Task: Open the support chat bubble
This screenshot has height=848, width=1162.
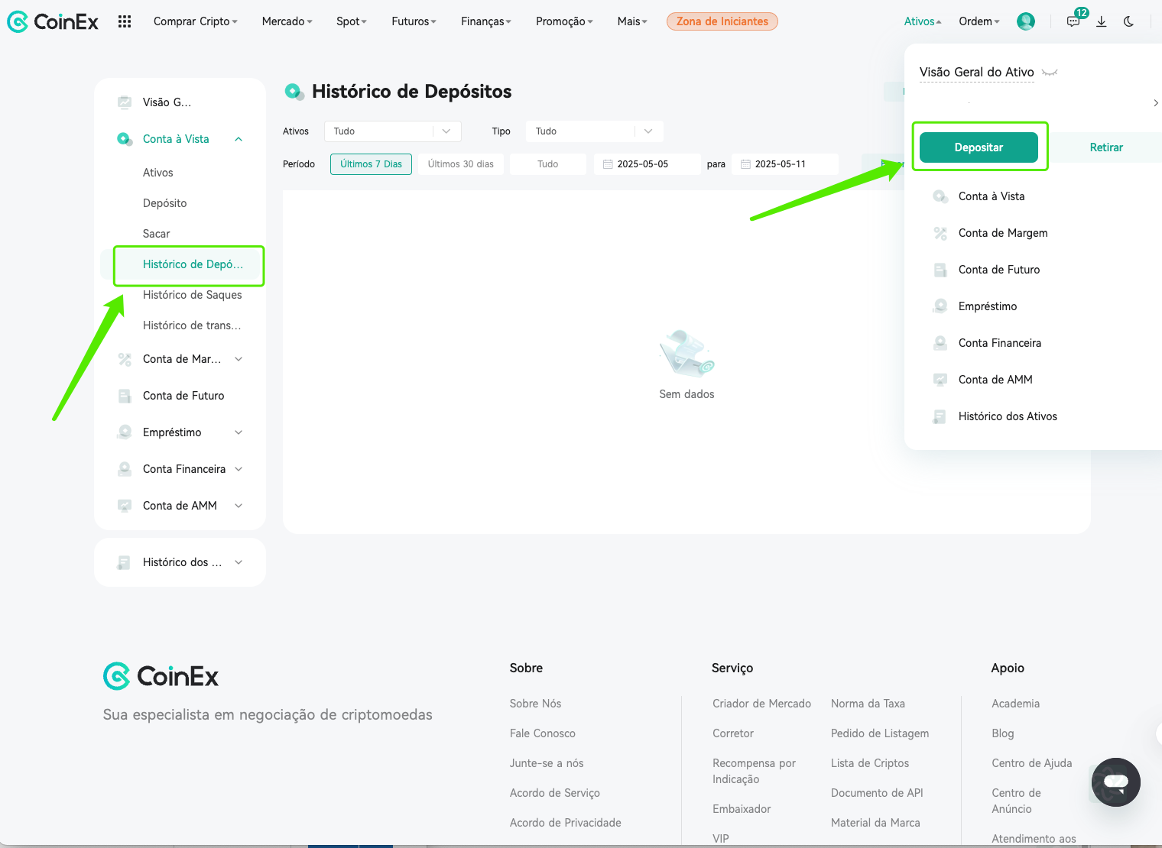Action: pos(1116,782)
